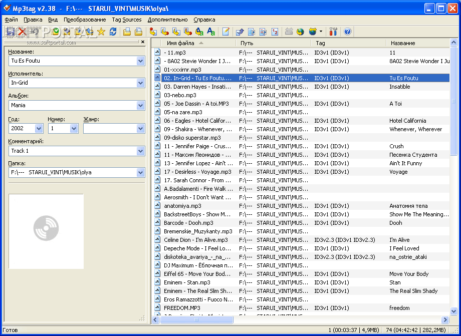Select the file 05 - Joe Dassin - A toi.MP3
The height and width of the screenshot is (336, 461).
point(196,104)
